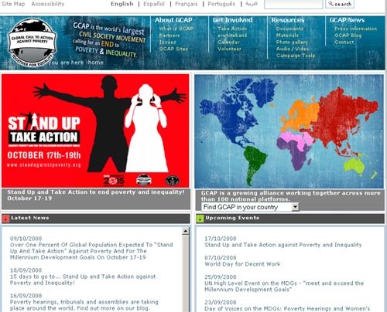Open the Partners link
Image resolution: width=387 pixels, height=312 pixels.
(x=170, y=36)
